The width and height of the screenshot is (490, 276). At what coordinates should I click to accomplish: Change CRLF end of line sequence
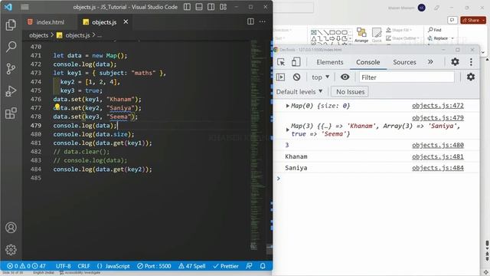(83, 266)
